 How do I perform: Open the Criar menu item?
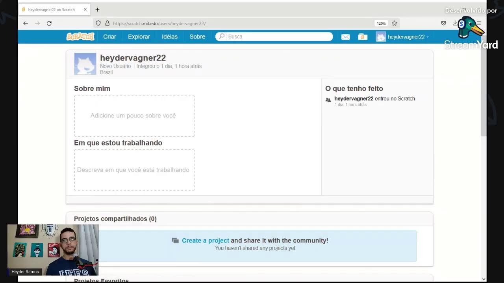tap(109, 37)
